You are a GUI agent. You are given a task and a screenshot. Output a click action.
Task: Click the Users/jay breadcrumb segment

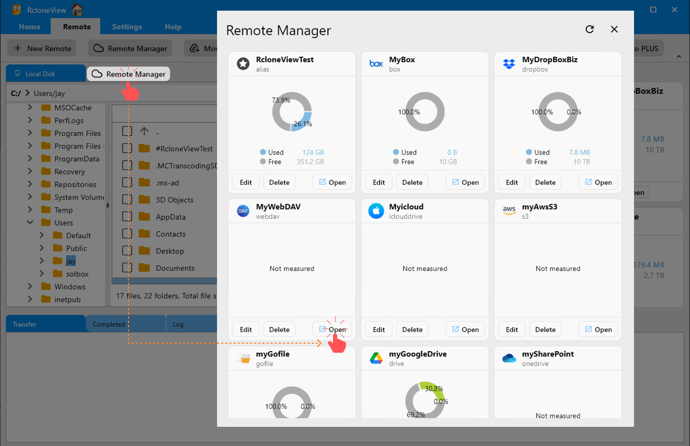click(49, 93)
